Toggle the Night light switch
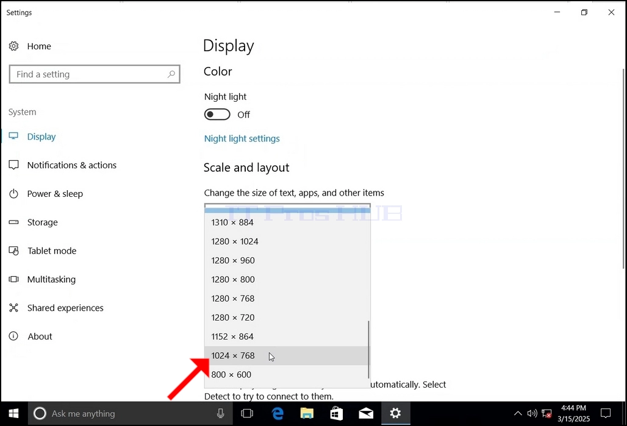627x426 pixels. (x=217, y=115)
